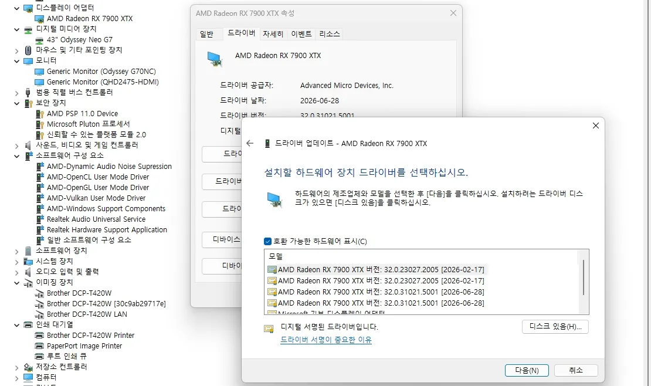Open the 이벤트 tab in properties

[x=301, y=34]
